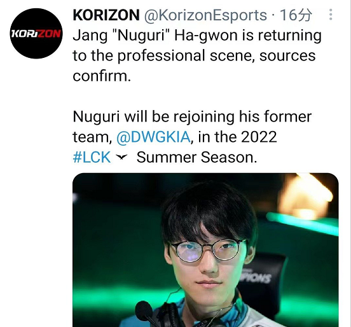The image size is (351, 327).
Task: Click the KORIZON display name
Action: [106, 15]
